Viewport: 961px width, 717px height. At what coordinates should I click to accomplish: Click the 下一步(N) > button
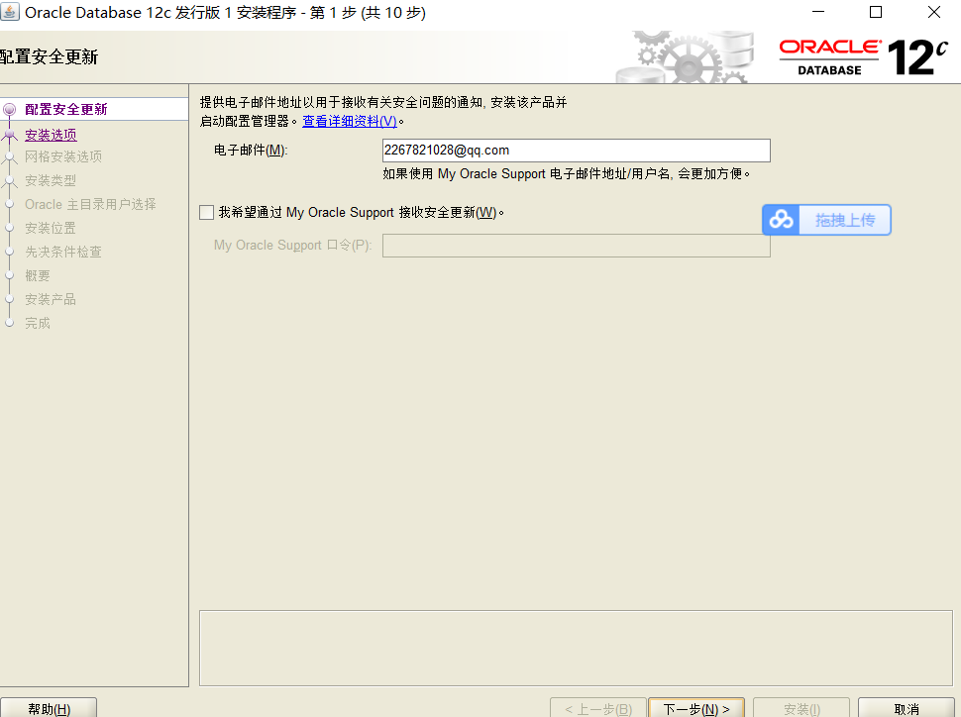[696, 708]
